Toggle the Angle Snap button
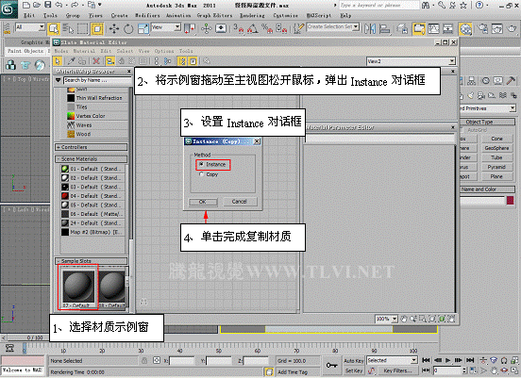This screenshot has height=378, width=521. click(x=253, y=29)
